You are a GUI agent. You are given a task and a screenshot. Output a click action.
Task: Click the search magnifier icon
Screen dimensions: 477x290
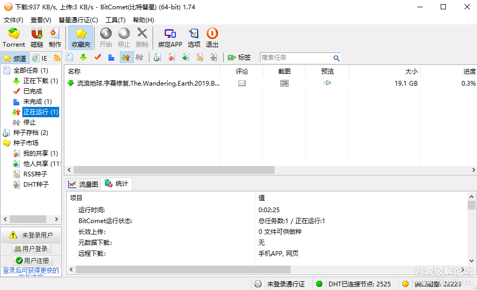coord(336,58)
